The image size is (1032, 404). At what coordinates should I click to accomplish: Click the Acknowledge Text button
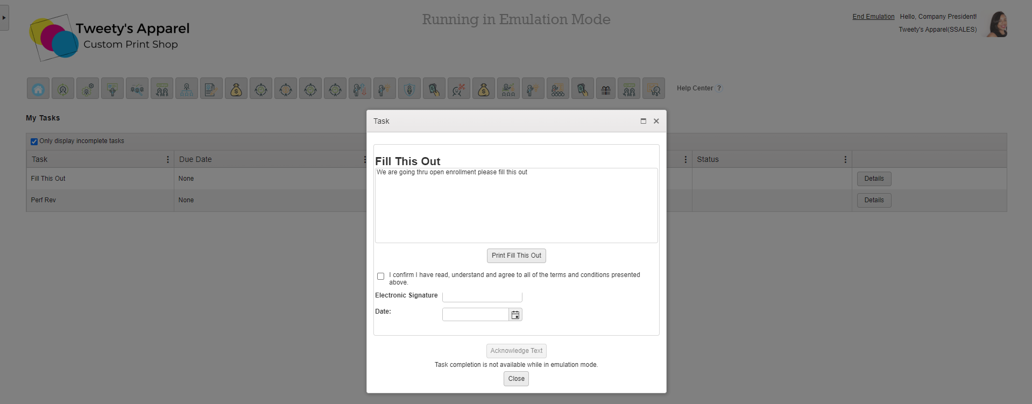(x=517, y=351)
